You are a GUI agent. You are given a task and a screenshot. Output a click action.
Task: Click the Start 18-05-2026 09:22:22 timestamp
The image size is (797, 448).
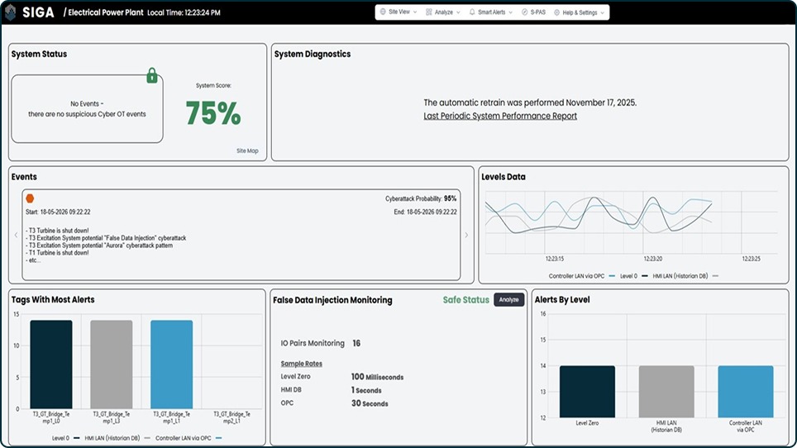pos(58,212)
